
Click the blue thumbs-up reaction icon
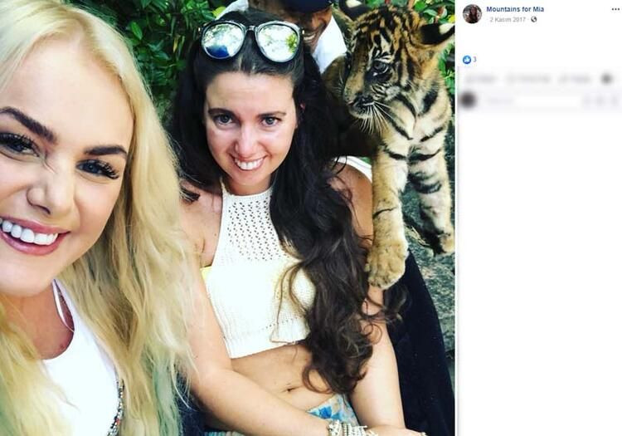click(467, 60)
